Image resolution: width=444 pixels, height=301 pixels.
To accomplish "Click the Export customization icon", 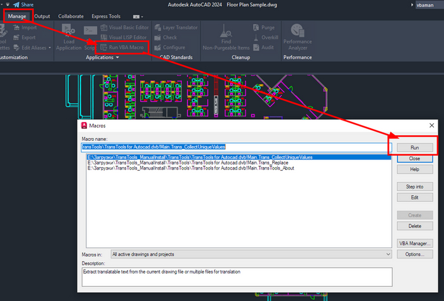I will tap(16, 37).
